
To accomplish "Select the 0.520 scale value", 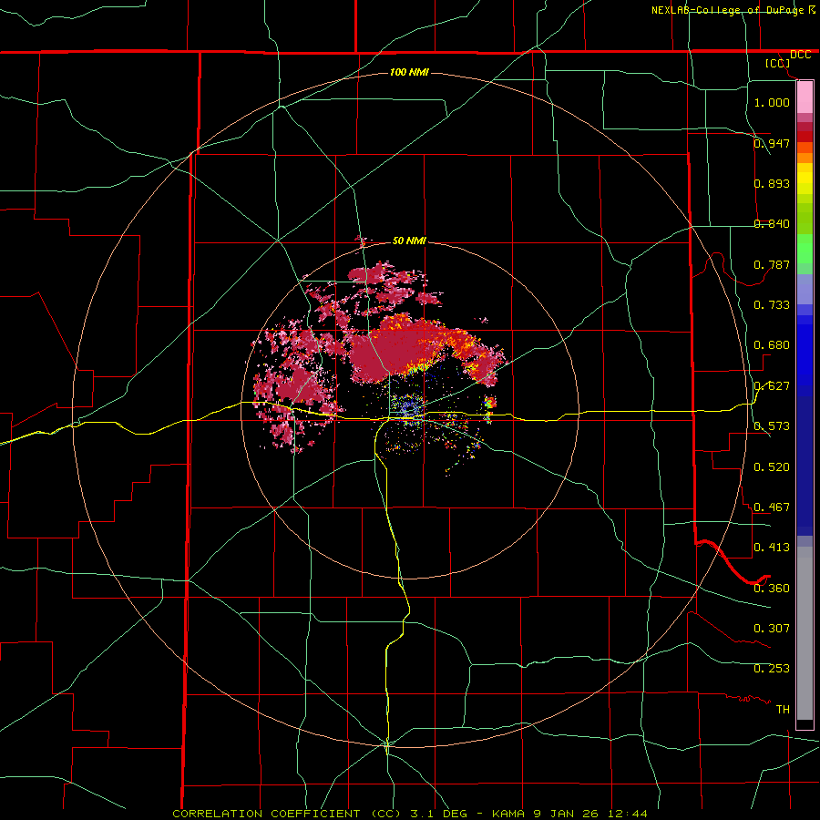I will coord(772,466).
